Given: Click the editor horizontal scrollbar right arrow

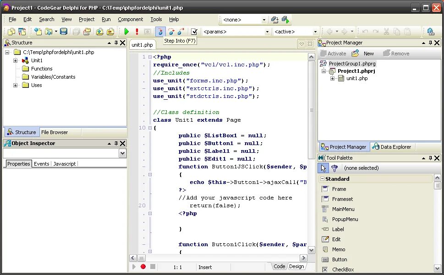Looking at the screenshot, I should point(303,258).
